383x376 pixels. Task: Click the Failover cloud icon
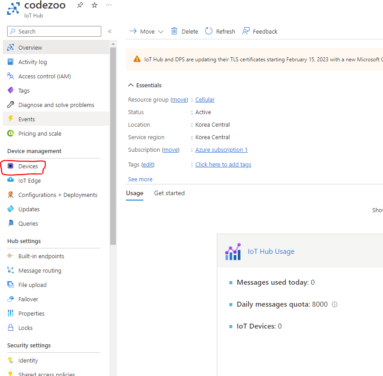[x=10, y=299]
